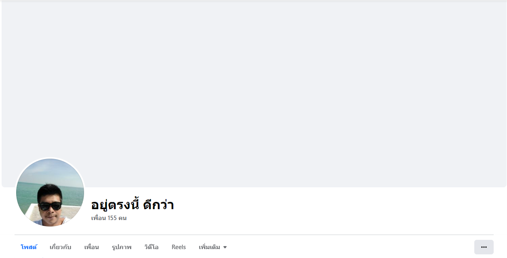Open the circular profile picture

50,193
